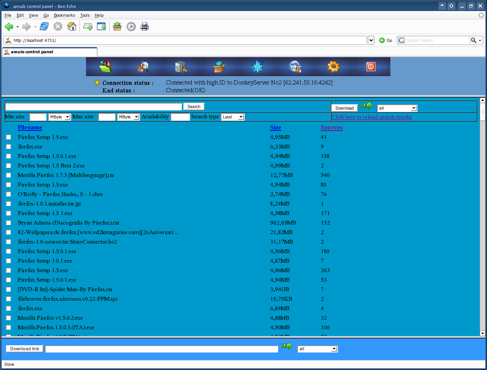Focus the Download link text field
Screen dimensions: 487x370
coord(162,349)
